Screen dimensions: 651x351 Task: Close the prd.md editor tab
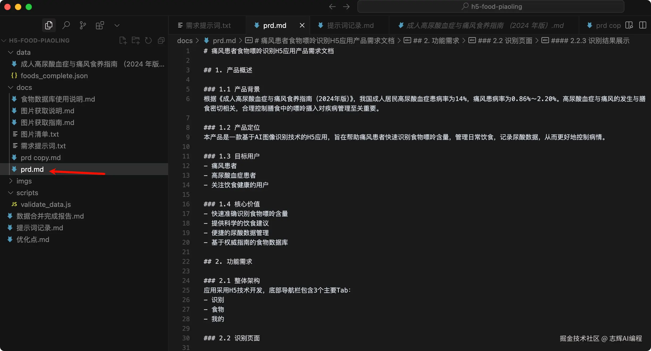(x=302, y=26)
